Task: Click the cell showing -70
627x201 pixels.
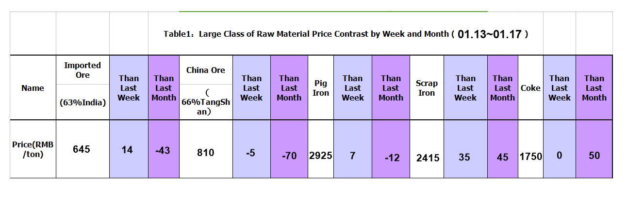Action: coord(289,156)
